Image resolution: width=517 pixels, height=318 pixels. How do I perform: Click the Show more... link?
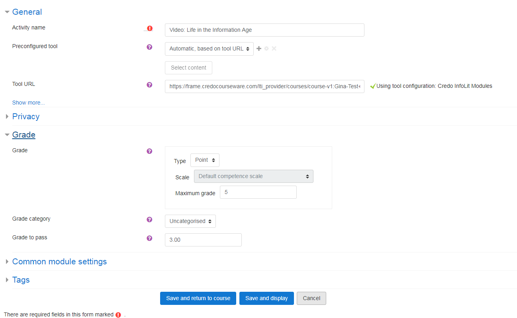(x=28, y=103)
